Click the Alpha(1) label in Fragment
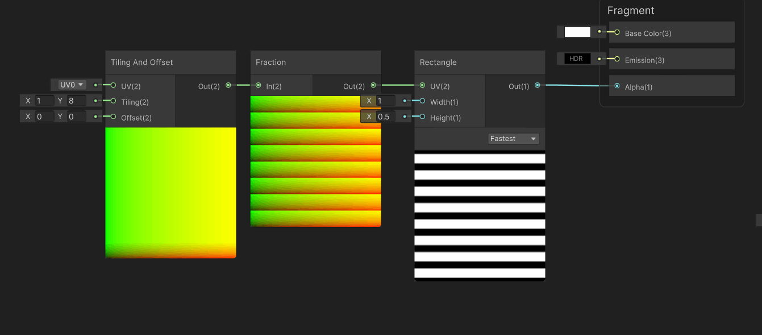Viewport: 762px width, 335px height. pyautogui.click(x=639, y=87)
